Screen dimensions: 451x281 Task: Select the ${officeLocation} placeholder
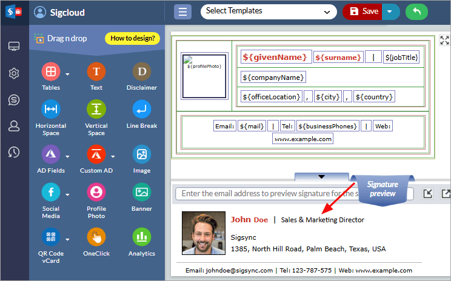coord(271,97)
